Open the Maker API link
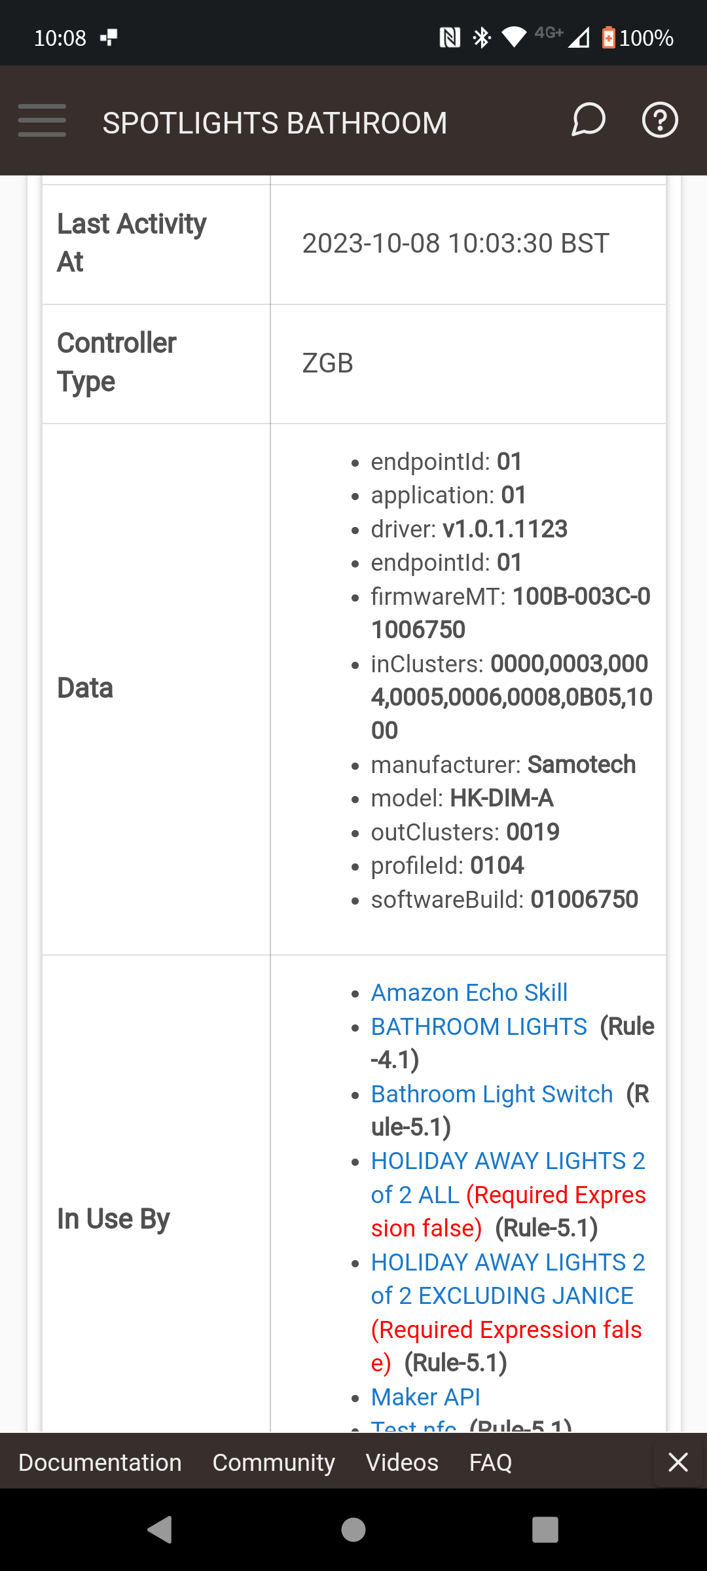 tap(426, 1398)
